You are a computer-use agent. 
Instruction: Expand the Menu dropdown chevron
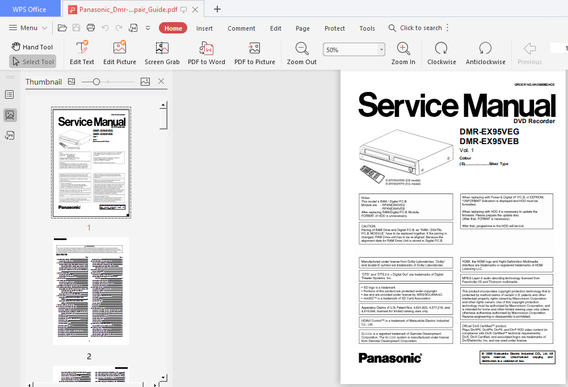45,28
